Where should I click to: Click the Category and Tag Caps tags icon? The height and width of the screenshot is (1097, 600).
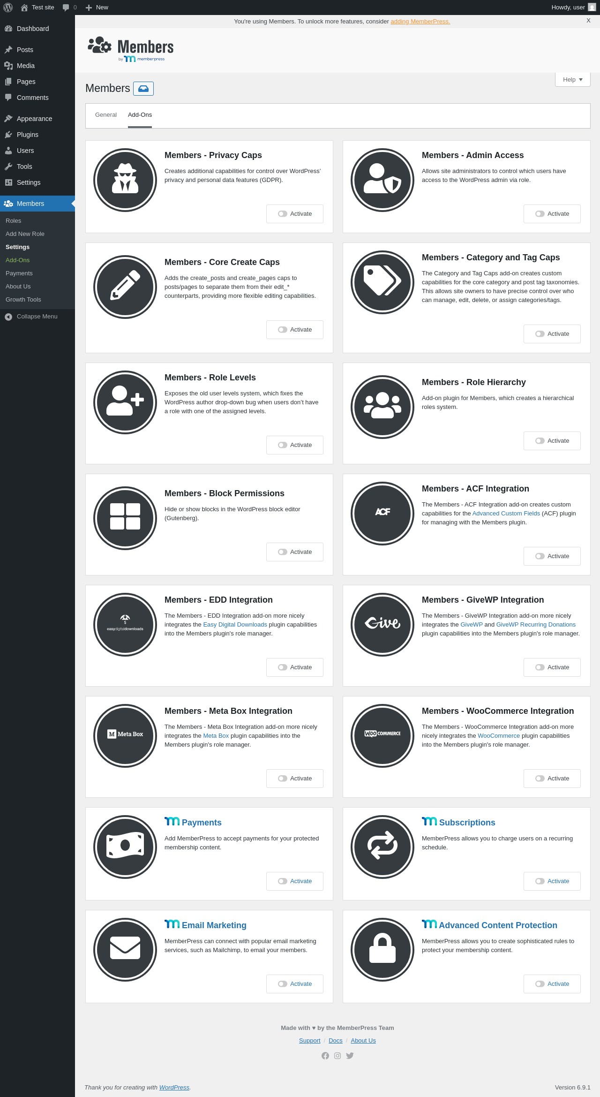(382, 282)
